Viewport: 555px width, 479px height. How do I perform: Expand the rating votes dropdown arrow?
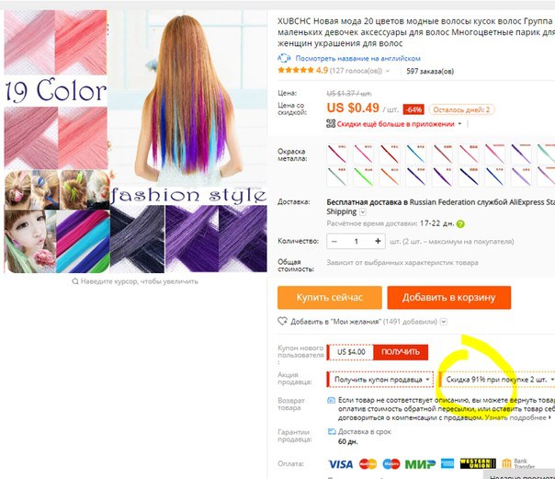(x=388, y=71)
